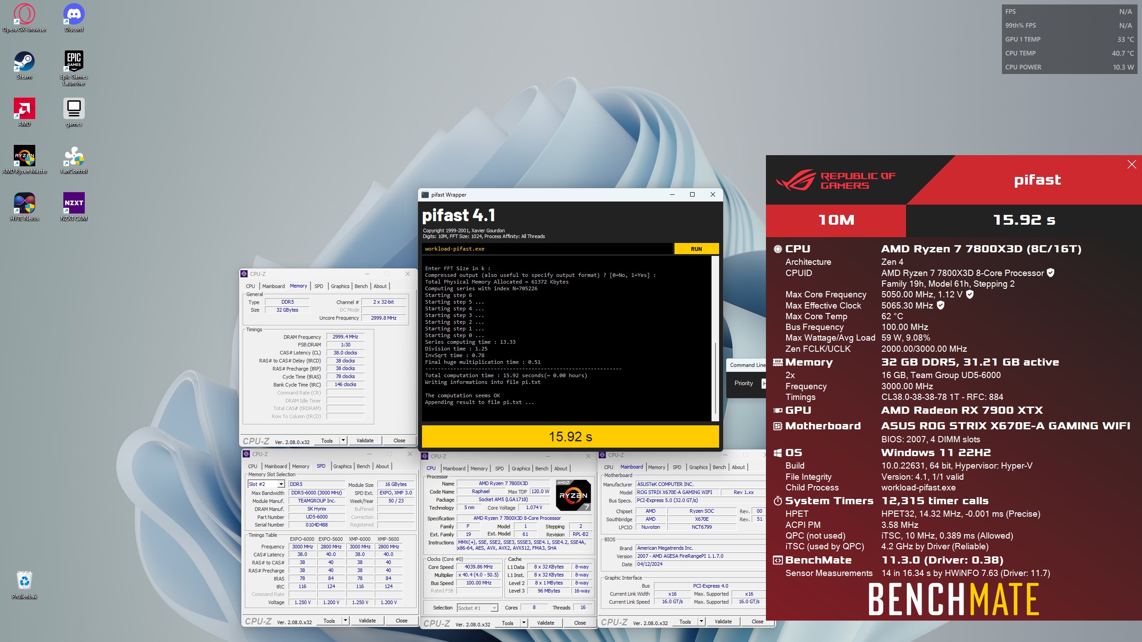This screenshot has width=1142, height=642.
Task: Click Close in CPU-Z Mainboard window
Action: click(757, 621)
